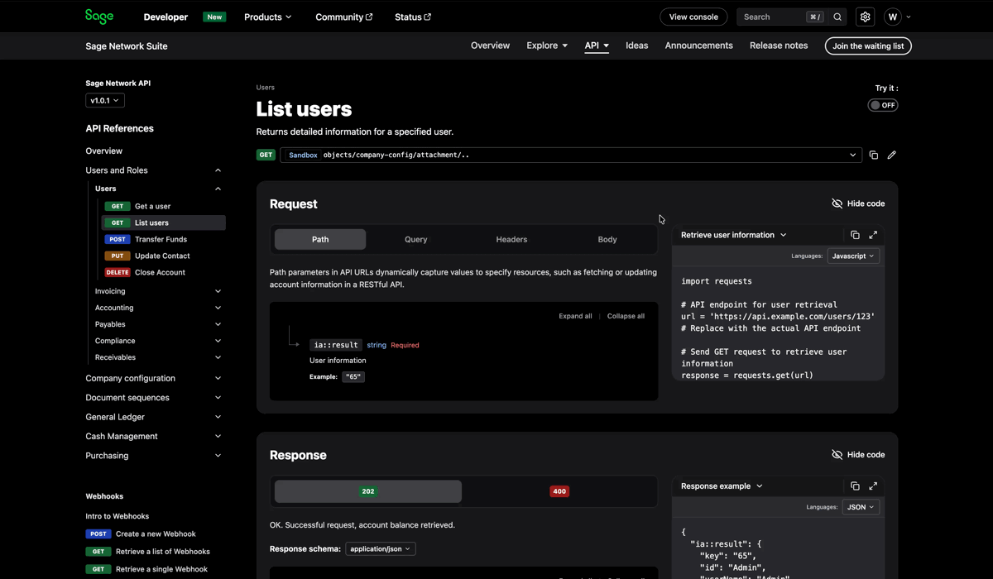The width and height of the screenshot is (993, 579).
Task: Toggle the Try it switch
Action: 883,105
